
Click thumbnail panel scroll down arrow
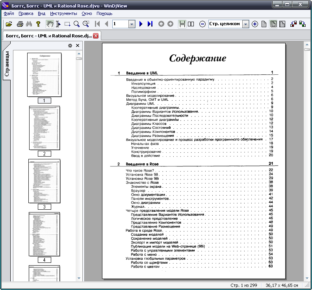[x=79, y=278]
